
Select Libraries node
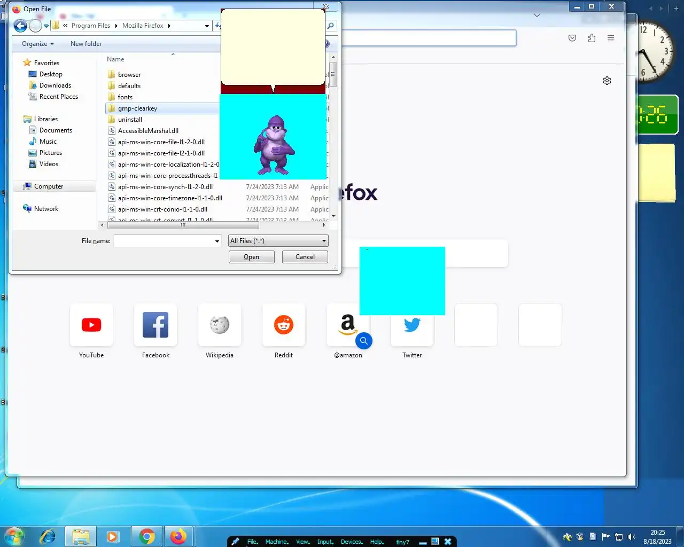coord(46,119)
